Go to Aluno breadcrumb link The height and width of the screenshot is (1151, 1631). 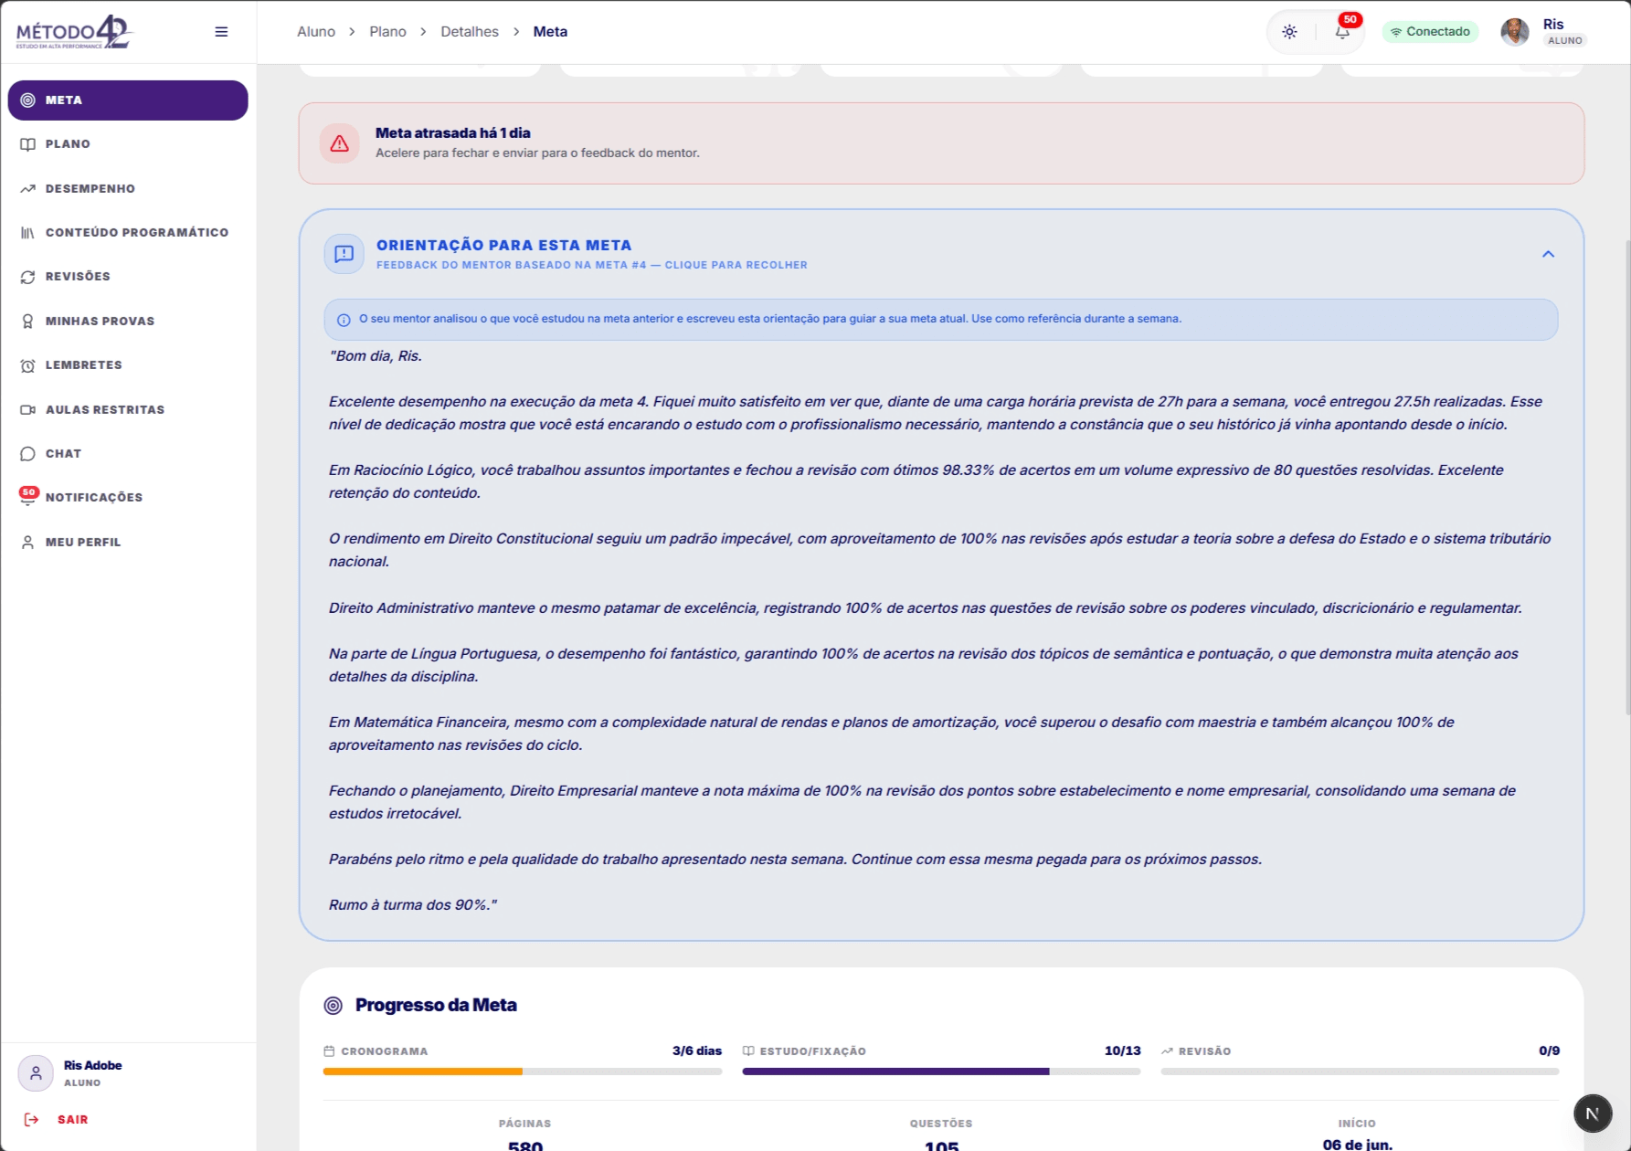tap(316, 32)
